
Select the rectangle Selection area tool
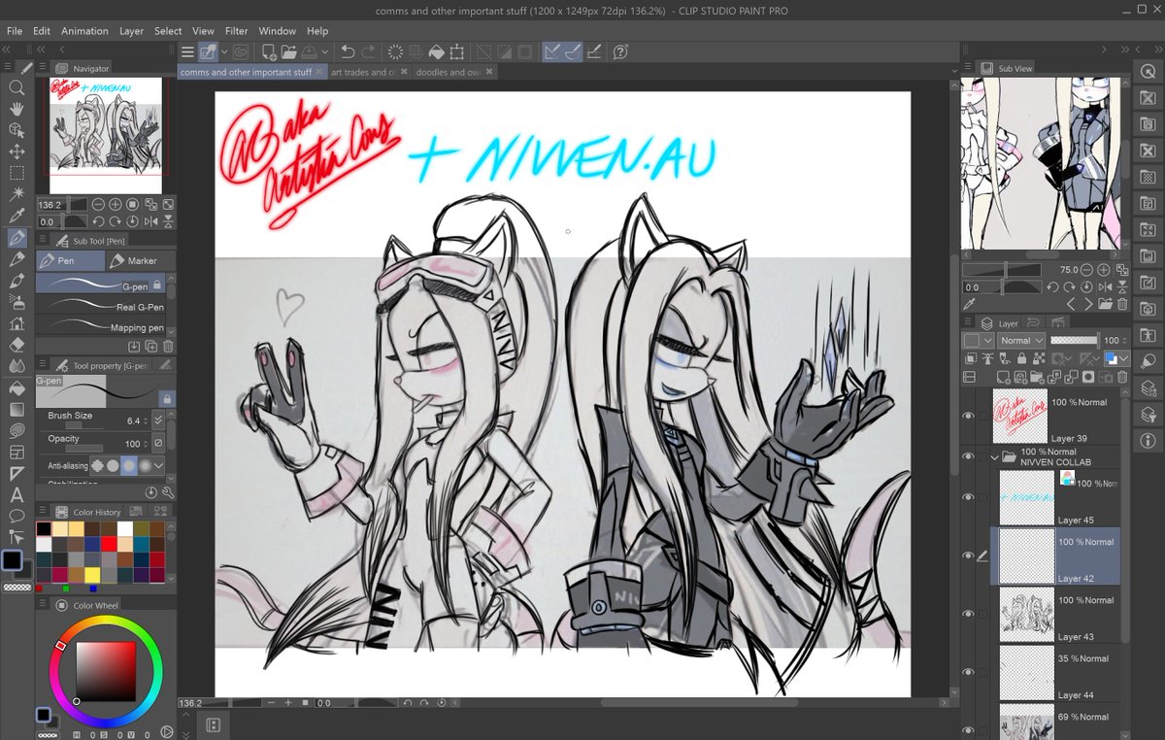tap(17, 173)
